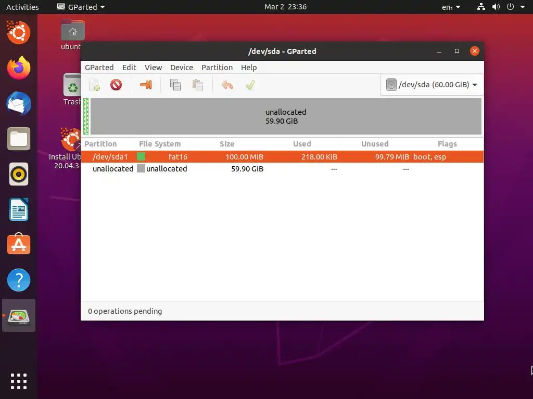
Task: Open the GParted app menu in top bar
Action: click(81, 7)
